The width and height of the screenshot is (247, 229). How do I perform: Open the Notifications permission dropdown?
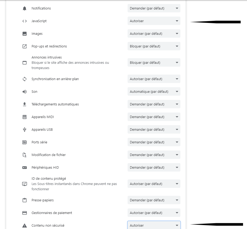[154, 8]
